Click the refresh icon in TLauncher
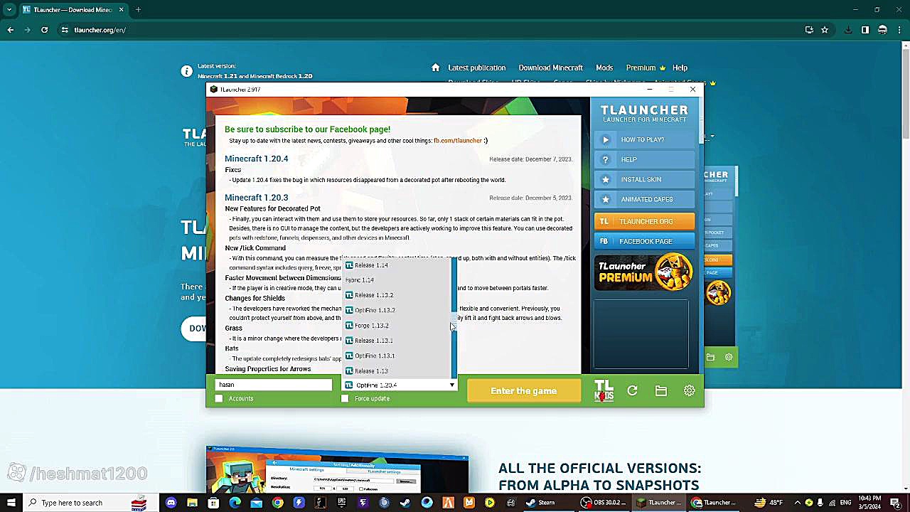Screen dimensions: 910x512 point(632,390)
